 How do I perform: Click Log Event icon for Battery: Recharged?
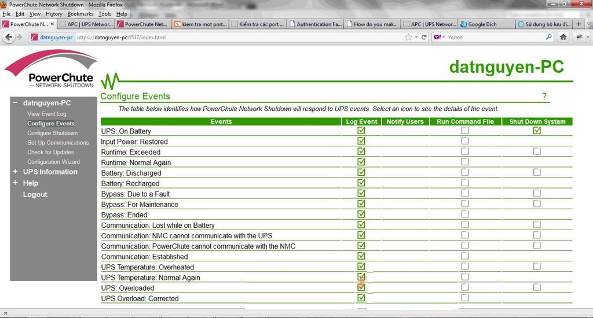point(361,182)
